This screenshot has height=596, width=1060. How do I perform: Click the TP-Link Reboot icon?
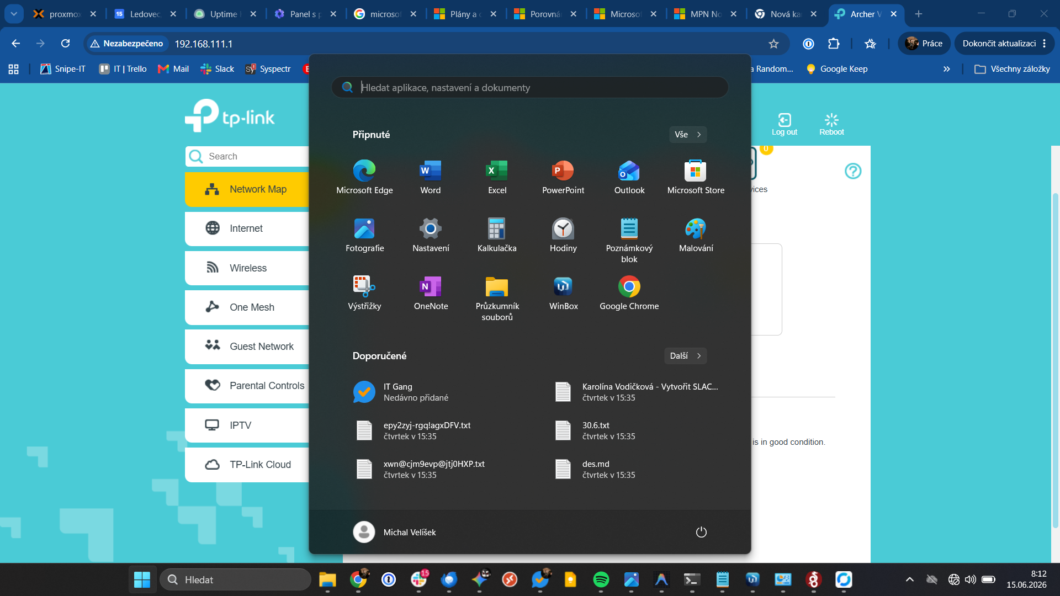[831, 124]
